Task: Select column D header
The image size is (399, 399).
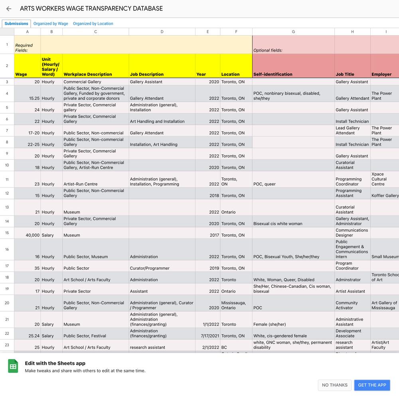Action: [162, 32]
